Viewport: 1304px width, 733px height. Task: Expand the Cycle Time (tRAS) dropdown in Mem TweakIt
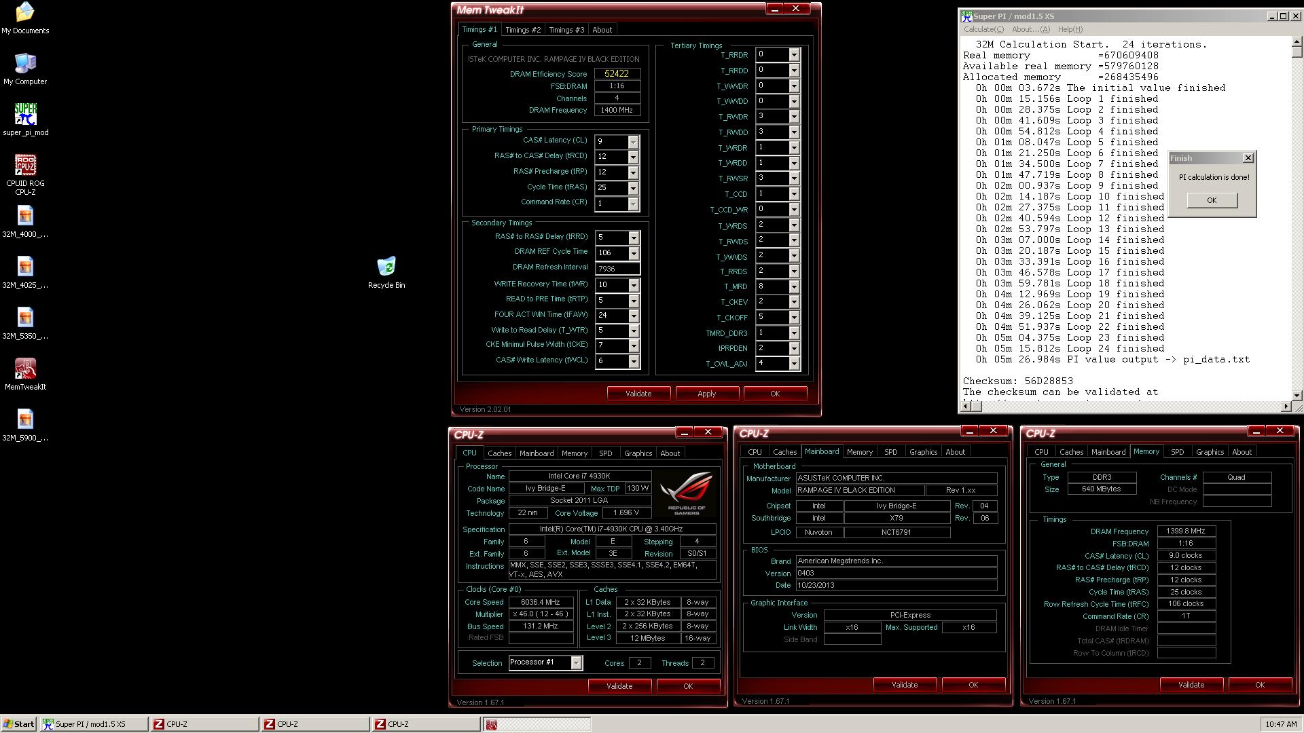click(633, 188)
